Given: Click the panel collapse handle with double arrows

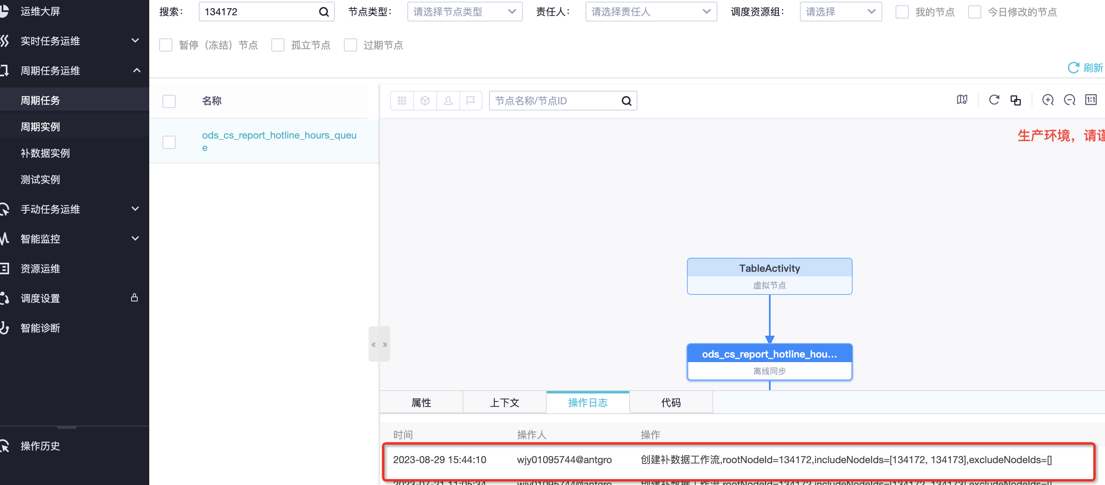Looking at the screenshot, I should [379, 344].
